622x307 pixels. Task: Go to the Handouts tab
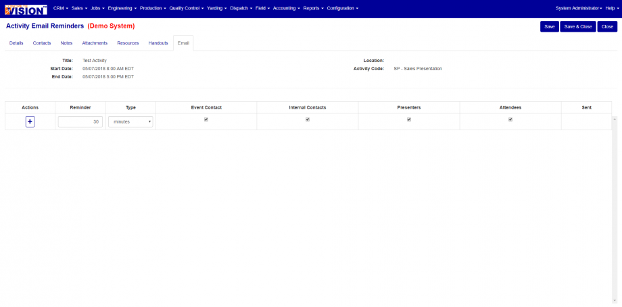click(x=158, y=43)
